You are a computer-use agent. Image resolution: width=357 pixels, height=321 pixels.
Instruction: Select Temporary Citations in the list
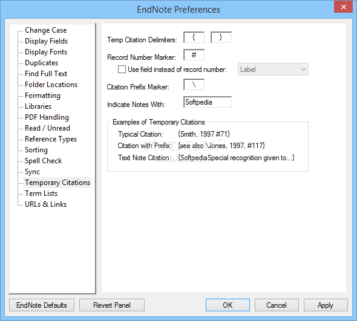57,183
